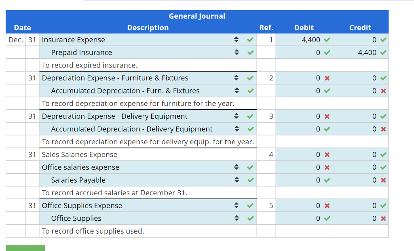This screenshot has width=414, height=251.
Task: Click green checkmark on Salaries Payable debit
Action: (x=327, y=180)
